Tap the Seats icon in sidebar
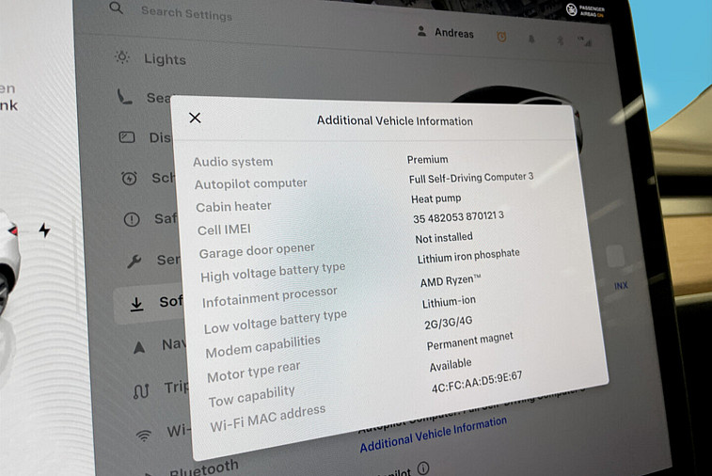712x476 pixels. point(124,96)
